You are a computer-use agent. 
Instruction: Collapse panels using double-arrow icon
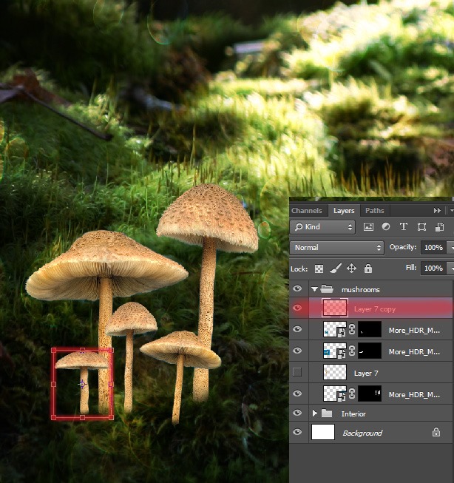(x=437, y=210)
